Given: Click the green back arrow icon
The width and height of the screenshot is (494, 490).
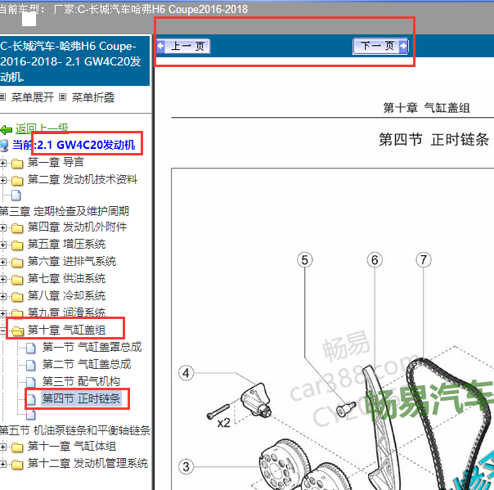Looking at the screenshot, I should [6, 129].
